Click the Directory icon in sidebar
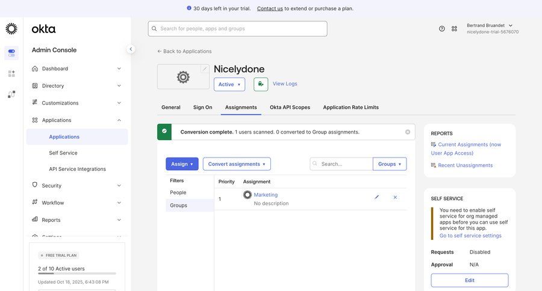 (x=35, y=85)
